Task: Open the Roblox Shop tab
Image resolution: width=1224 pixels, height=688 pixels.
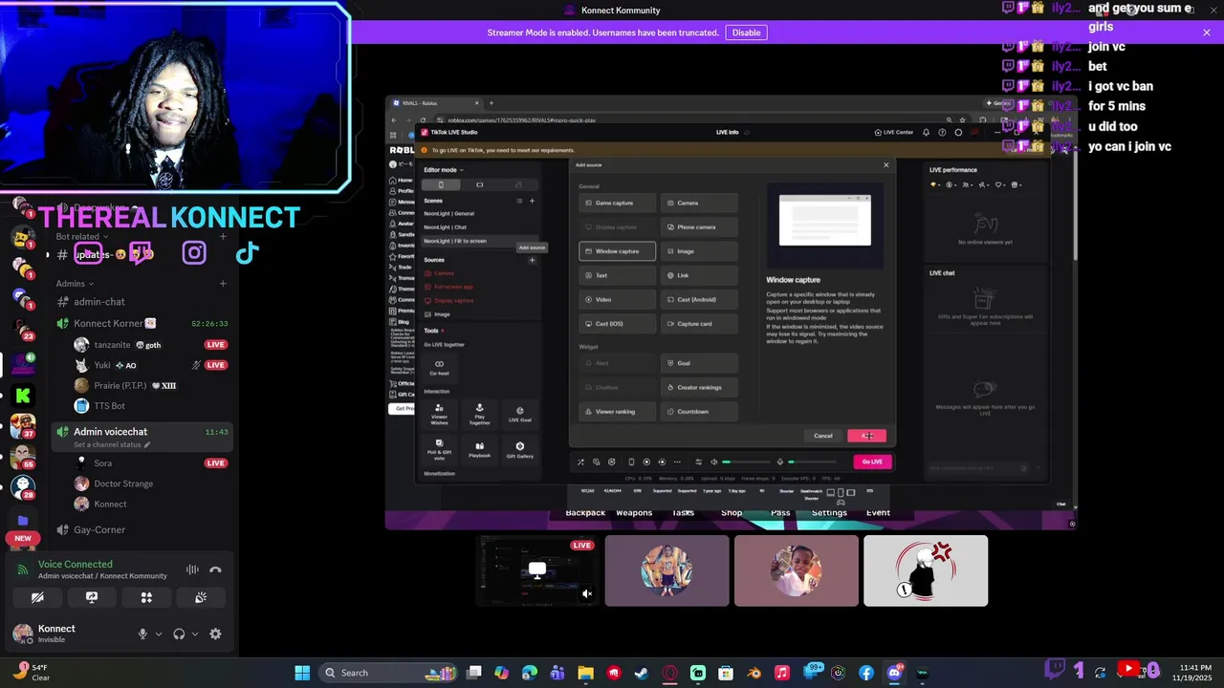Action: click(x=732, y=513)
